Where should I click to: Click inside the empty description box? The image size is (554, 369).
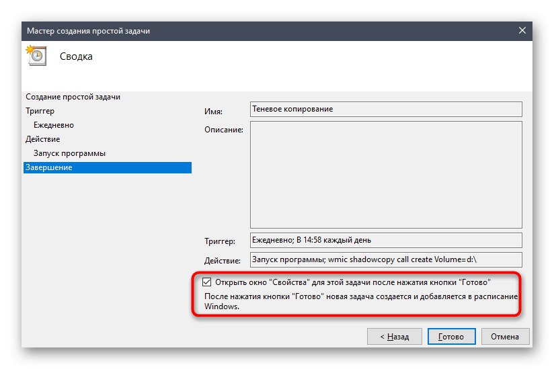point(386,175)
